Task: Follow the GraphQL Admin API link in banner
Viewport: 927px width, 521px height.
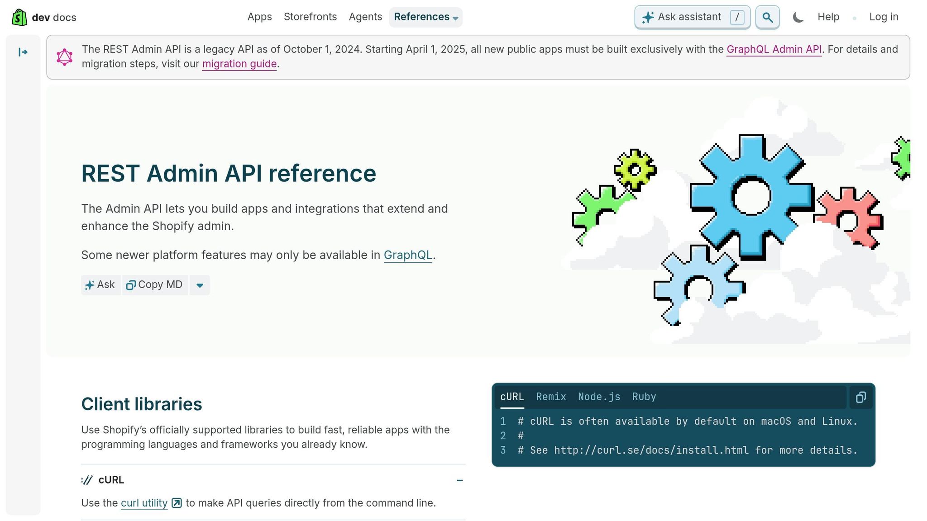Action: coord(774,49)
